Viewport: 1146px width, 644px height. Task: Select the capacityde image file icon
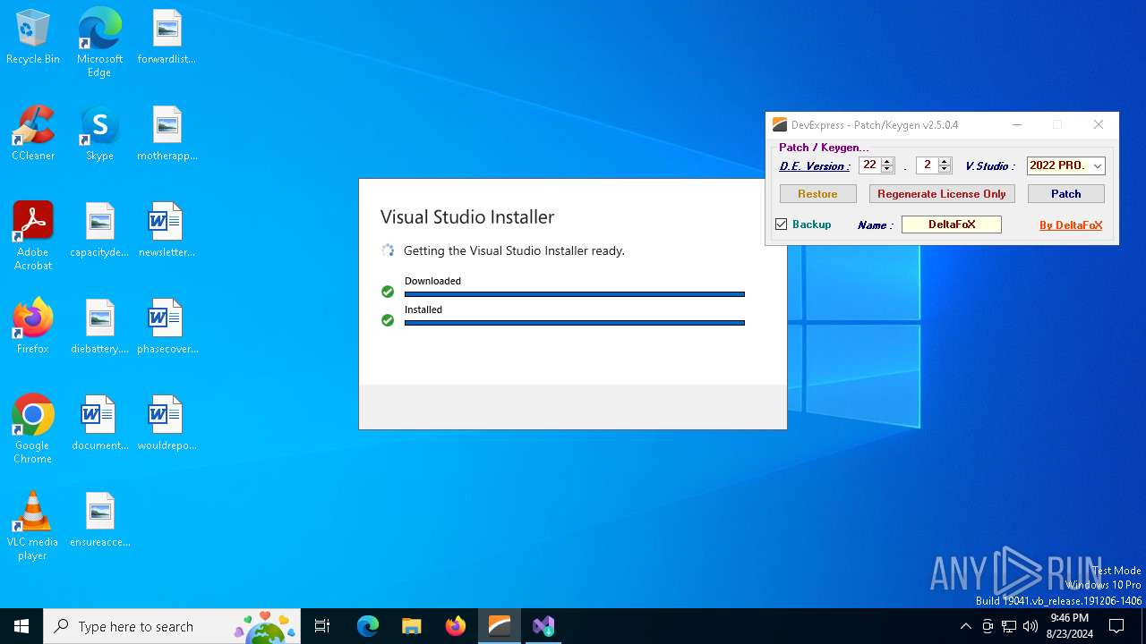coord(99,231)
